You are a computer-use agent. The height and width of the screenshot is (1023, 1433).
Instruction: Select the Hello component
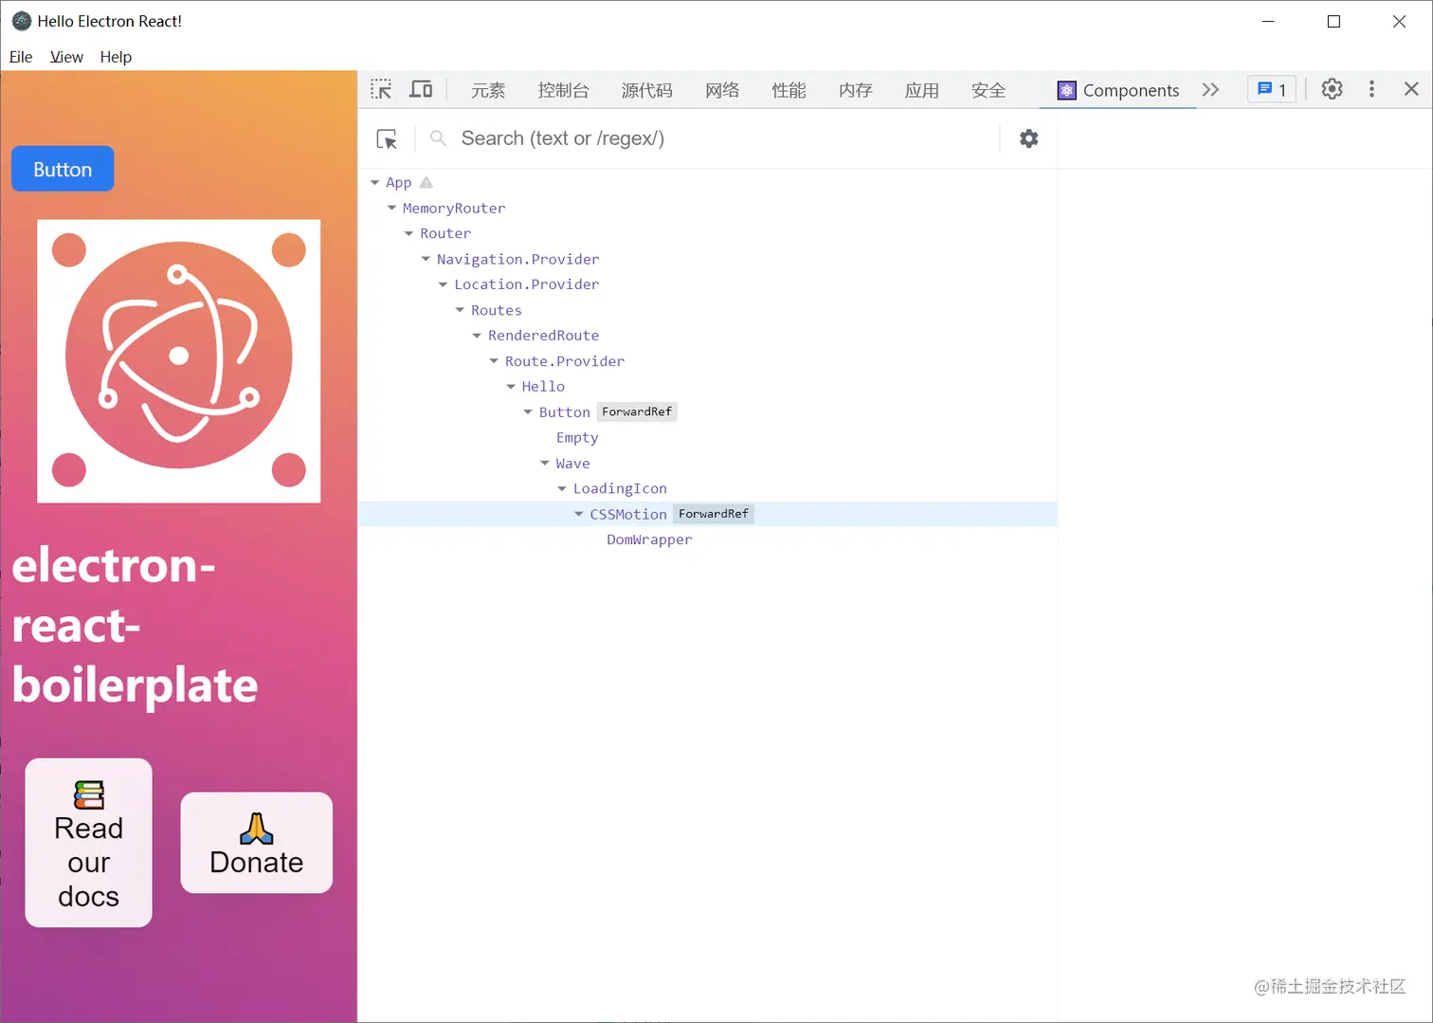(543, 387)
